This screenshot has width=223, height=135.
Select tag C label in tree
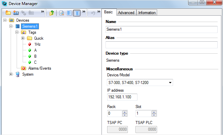tap(35, 62)
